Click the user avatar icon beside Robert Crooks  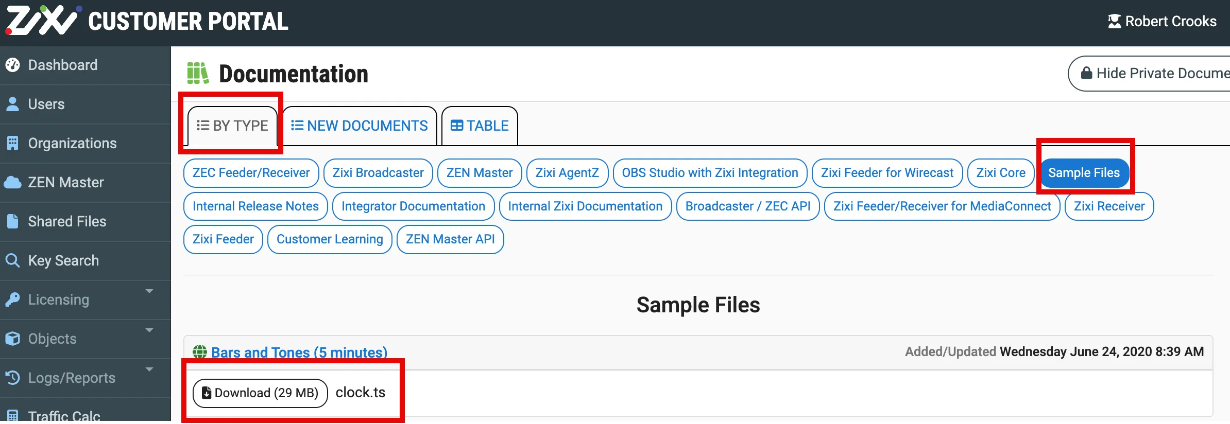pyautogui.click(x=1114, y=21)
